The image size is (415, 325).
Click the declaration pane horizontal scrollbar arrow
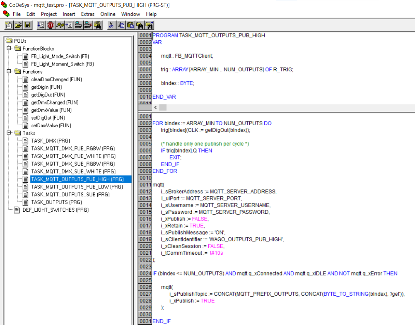coord(155,107)
